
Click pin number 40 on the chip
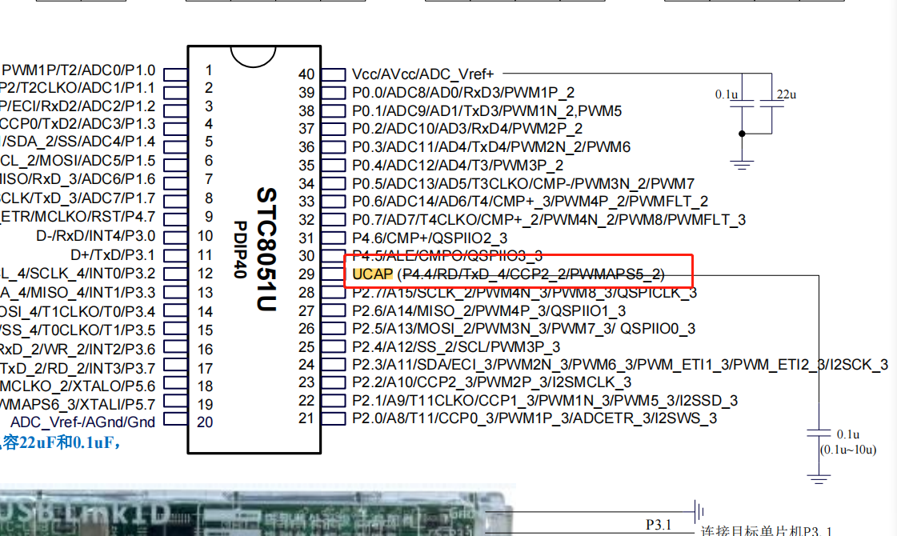306,74
